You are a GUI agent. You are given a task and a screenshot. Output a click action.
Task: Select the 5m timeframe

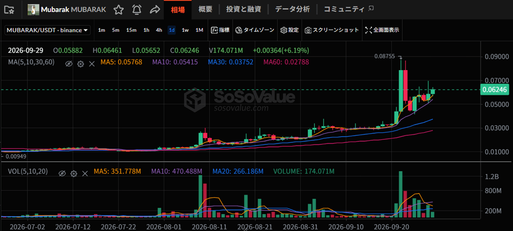tap(115, 30)
